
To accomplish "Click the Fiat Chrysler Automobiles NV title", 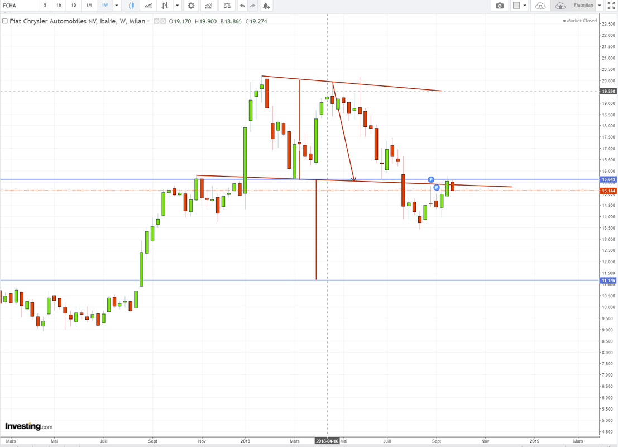I will [77, 21].
